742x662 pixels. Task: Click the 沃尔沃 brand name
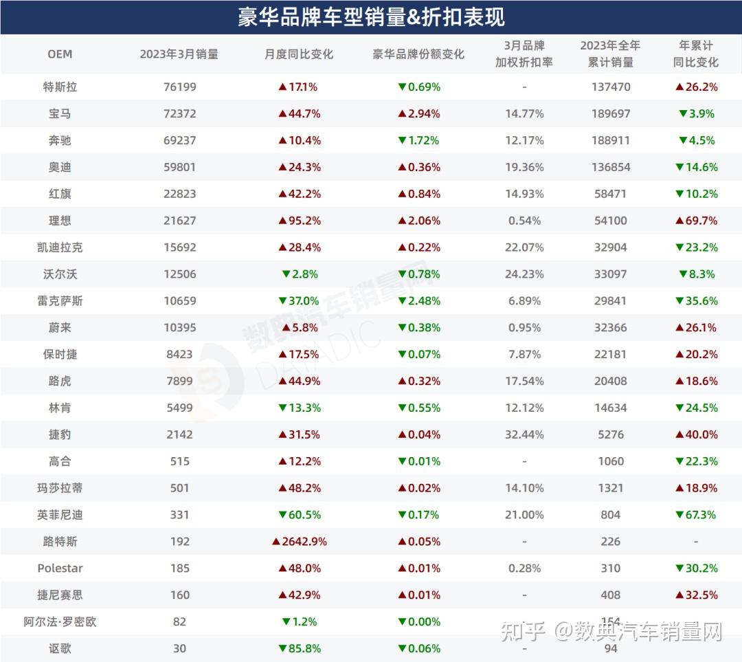(x=60, y=274)
